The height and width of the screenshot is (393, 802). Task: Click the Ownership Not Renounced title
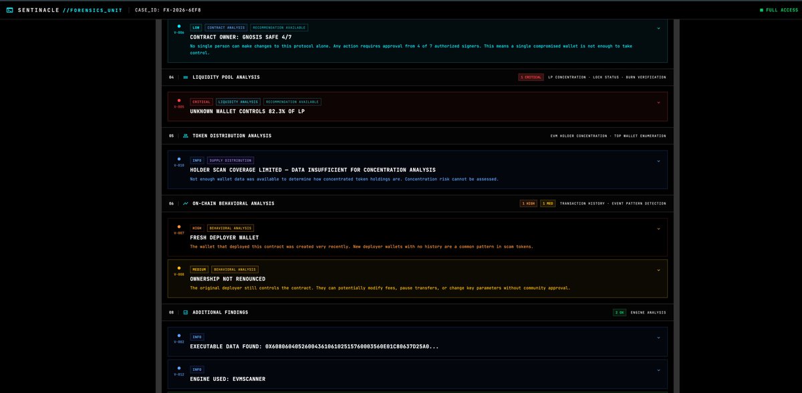point(228,279)
